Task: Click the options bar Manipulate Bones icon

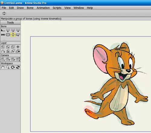Action: [4, 13]
